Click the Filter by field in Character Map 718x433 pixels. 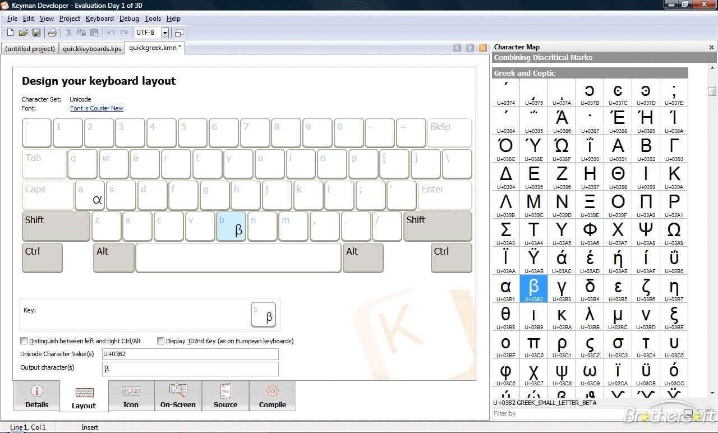pyautogui.click(x=561, y=413)
